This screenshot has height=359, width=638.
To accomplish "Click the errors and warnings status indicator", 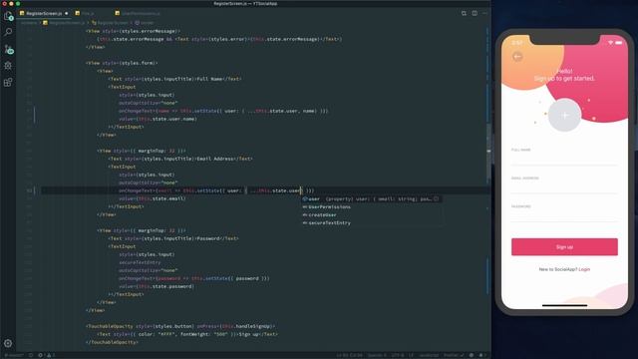I will [46, 355].
